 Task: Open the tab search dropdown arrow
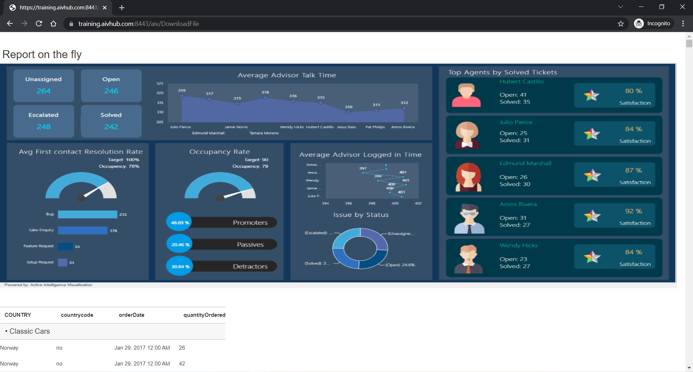coord(620,7)
